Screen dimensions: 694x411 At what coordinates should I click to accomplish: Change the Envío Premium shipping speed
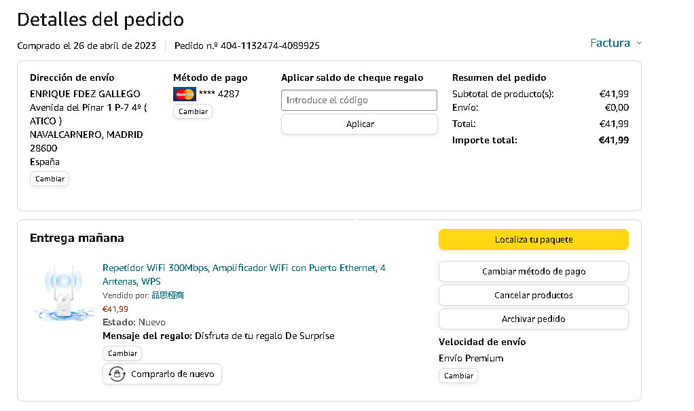(458, 376)
